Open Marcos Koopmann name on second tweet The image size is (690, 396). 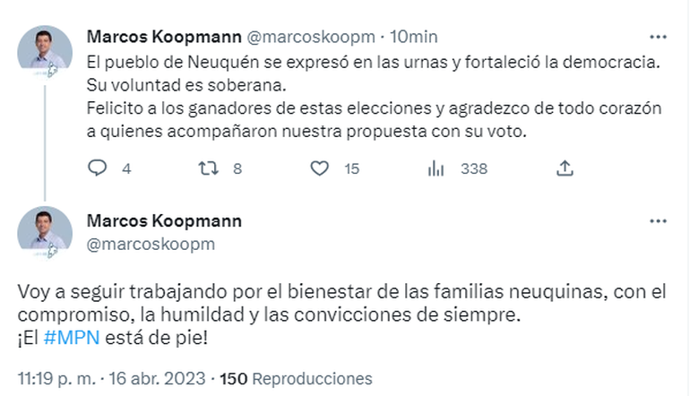164,221
